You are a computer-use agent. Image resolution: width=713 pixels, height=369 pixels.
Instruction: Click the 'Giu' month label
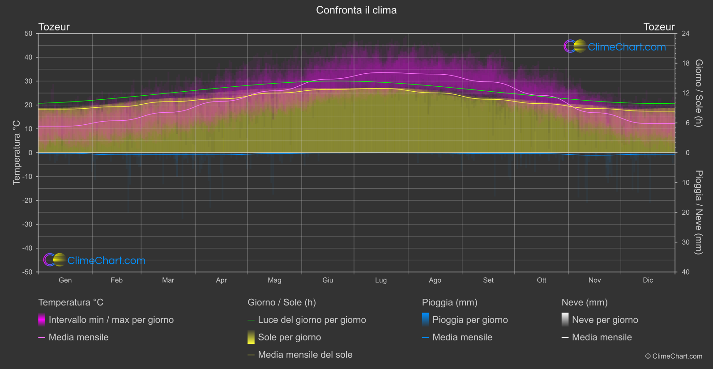click(x=328, y=280)
